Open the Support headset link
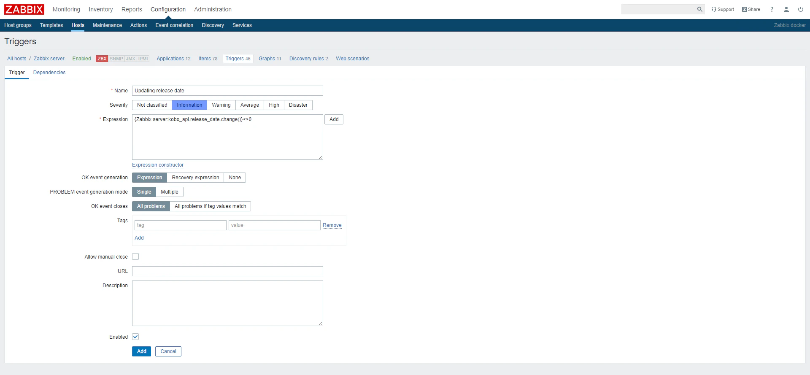 722,9
